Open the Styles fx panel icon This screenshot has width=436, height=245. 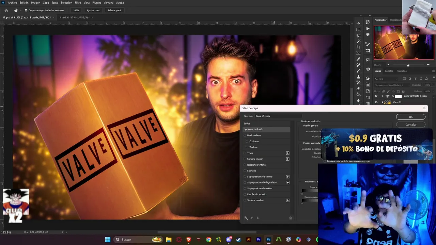point(368,60)
